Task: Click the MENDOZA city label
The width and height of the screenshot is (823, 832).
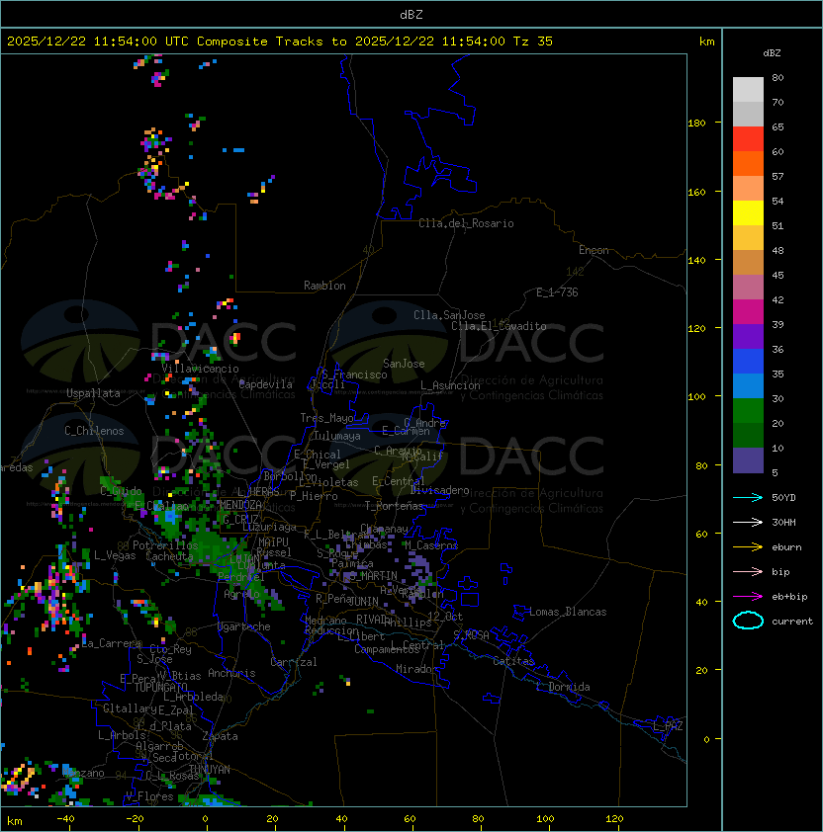Action: point(240,505)
